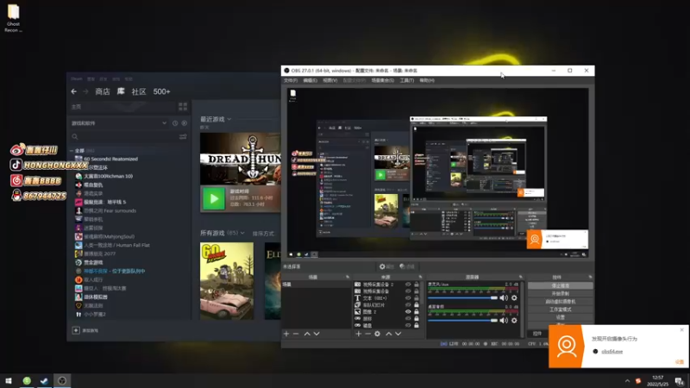Click Steam ready-to-play filter icon
This screenshot has height=388, width=690.
click(x=185, y=123)
